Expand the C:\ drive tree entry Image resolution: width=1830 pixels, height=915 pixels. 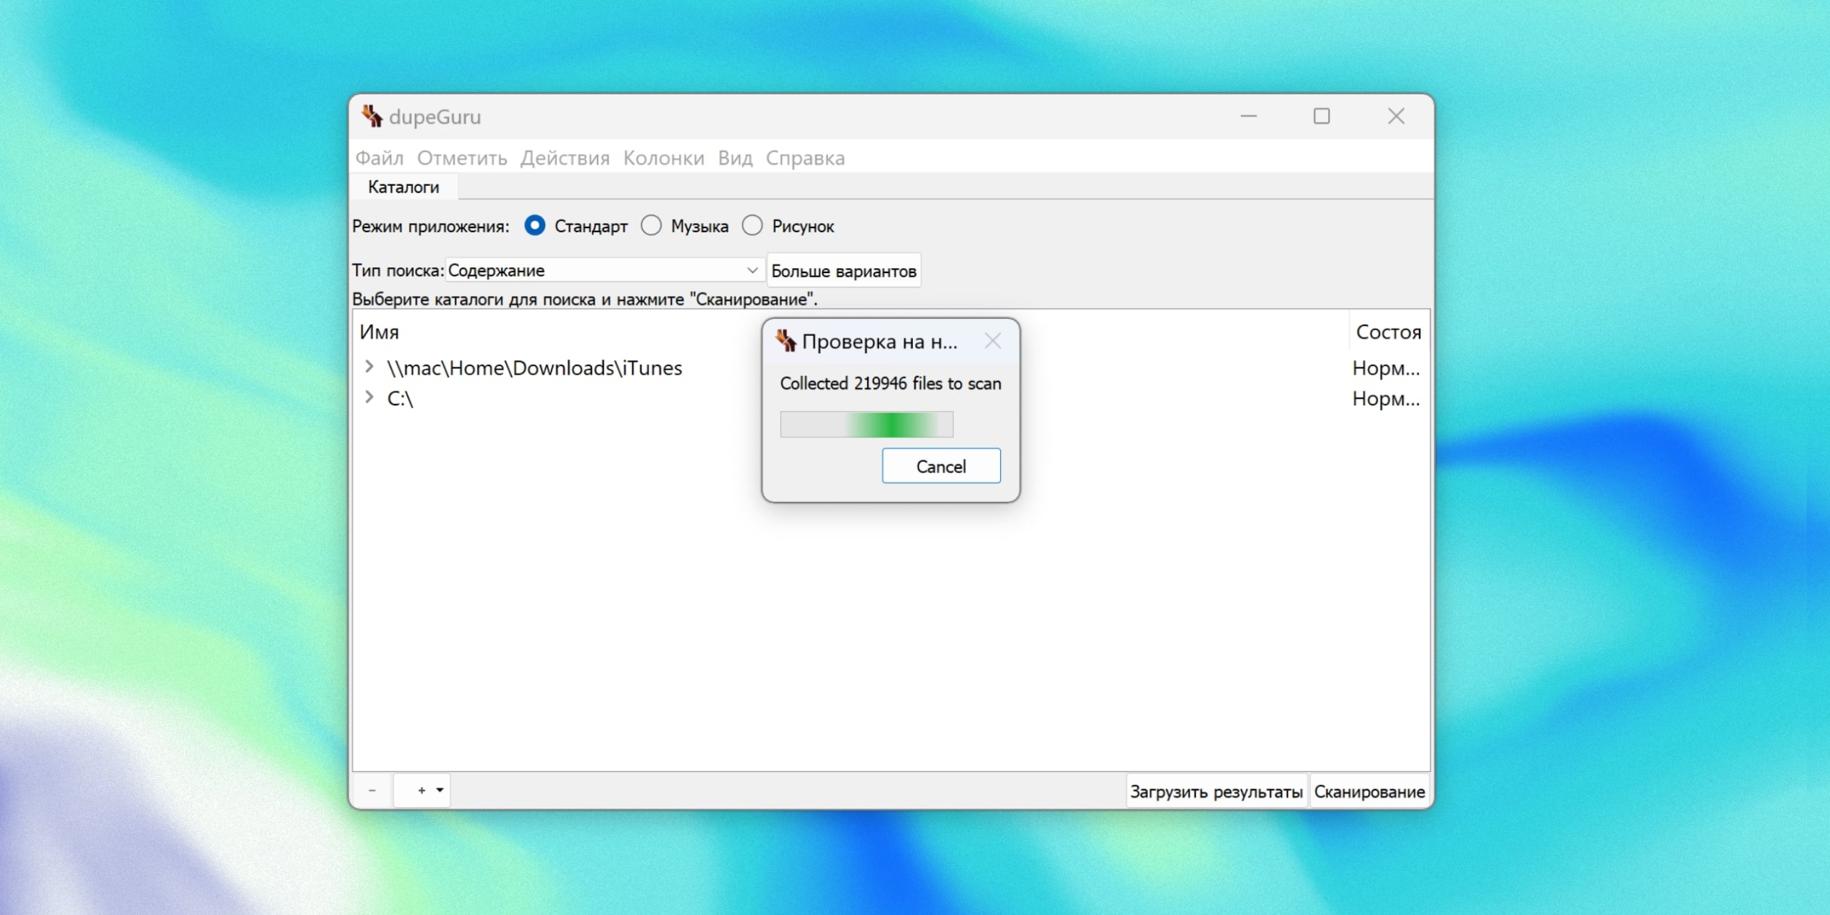pyautogui.click(x=369, y=397)
